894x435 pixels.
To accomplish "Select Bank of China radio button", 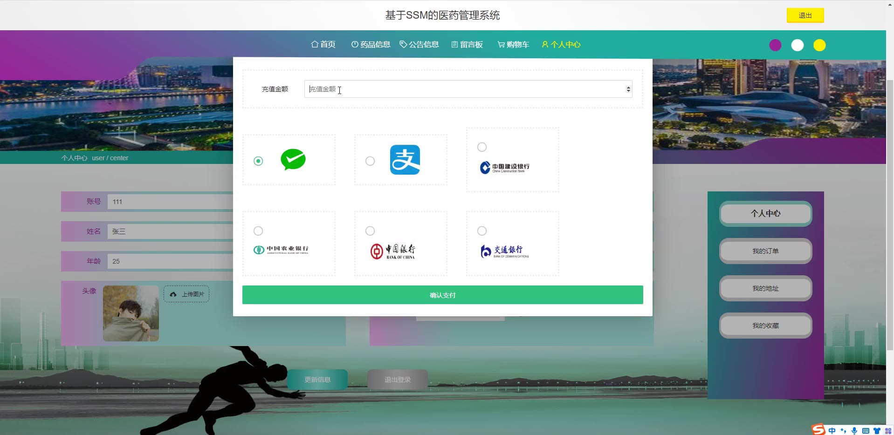I will pos(370,231).
